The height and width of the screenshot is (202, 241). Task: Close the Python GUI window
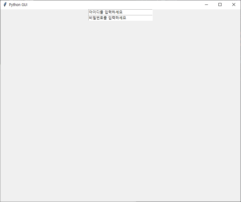(x=233, y=5)
